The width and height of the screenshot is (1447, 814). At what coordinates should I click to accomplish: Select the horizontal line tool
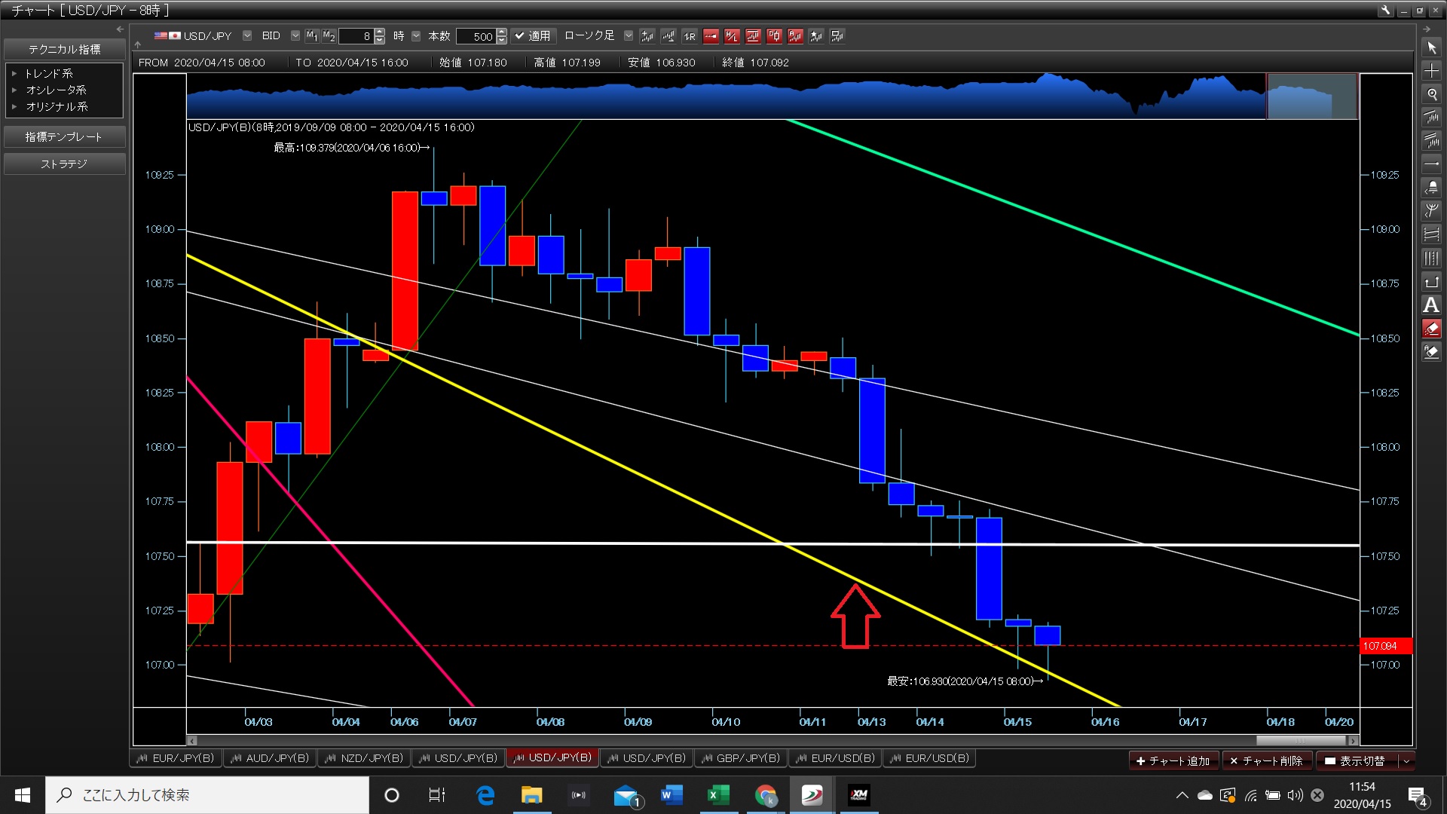point(1431,164)
